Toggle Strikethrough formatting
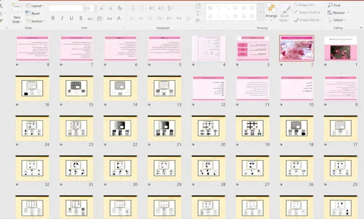364x219 pixels. pyautogui.click(x=90, y=18)
